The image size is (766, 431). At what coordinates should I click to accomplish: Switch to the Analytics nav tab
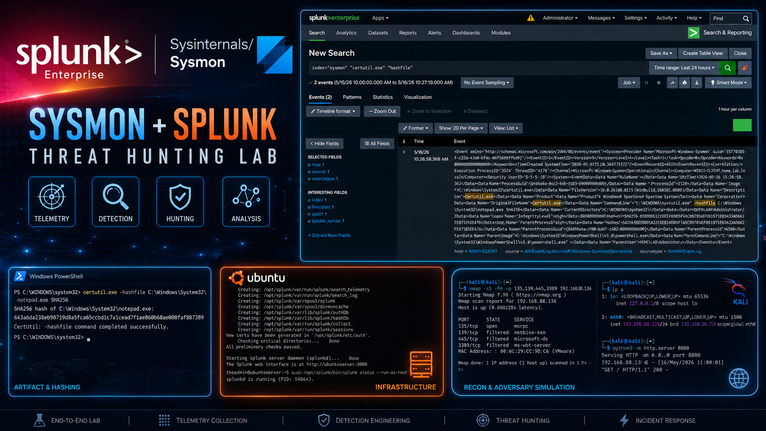pos(346,33)
